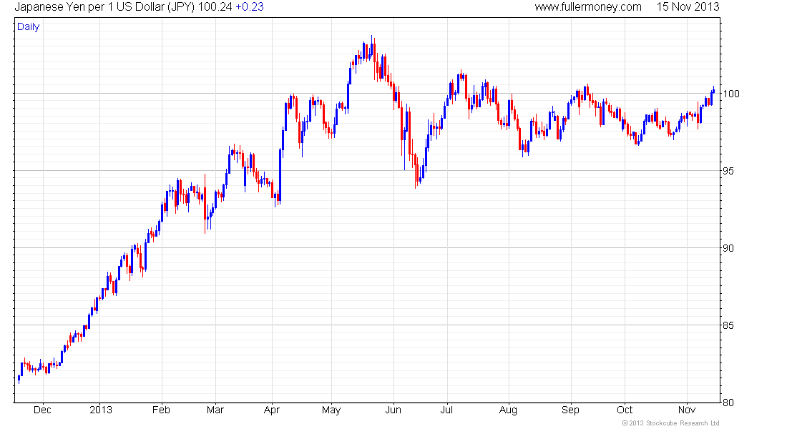The height and width of the screenshot is (429, 787).
Task: Click the 'Jul' x-axis label
Action: click(446, 410)
